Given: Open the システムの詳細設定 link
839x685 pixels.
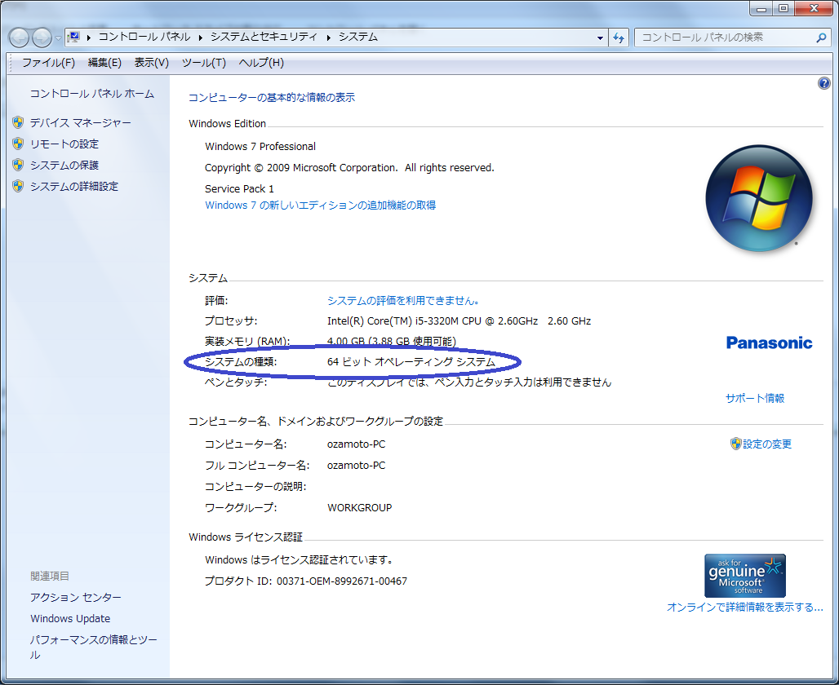Looking at the screenshot, I should [x=73, y=186].
